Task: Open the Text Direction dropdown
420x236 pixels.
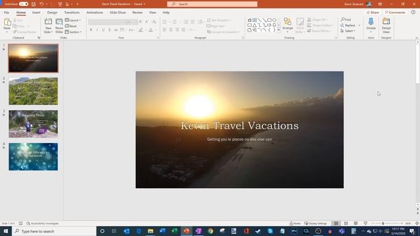Action: pos(219,20)
